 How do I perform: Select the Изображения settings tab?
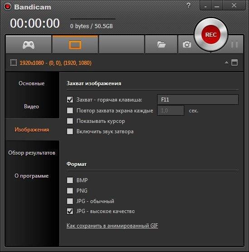(32, 130)
